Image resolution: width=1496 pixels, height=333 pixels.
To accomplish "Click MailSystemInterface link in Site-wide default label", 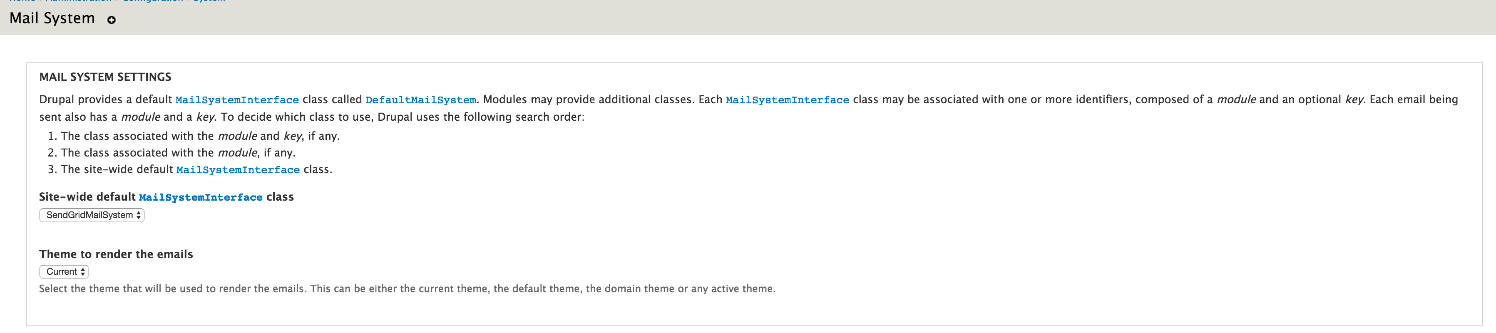I will pos(200,198).
